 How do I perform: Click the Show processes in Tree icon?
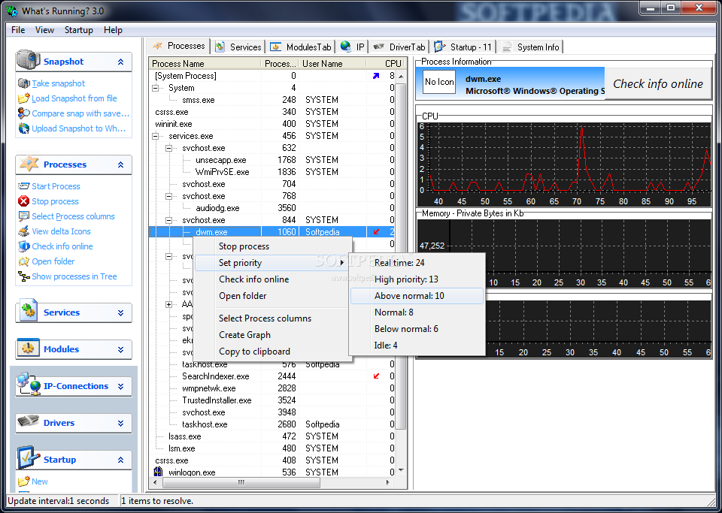23,276
